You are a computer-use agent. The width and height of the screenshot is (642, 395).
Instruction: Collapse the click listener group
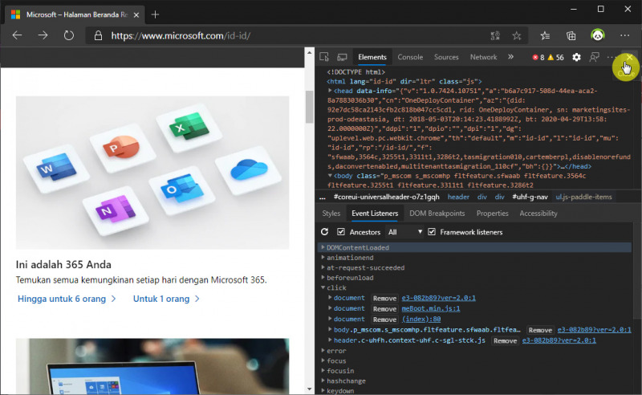(x=323, y=287)
